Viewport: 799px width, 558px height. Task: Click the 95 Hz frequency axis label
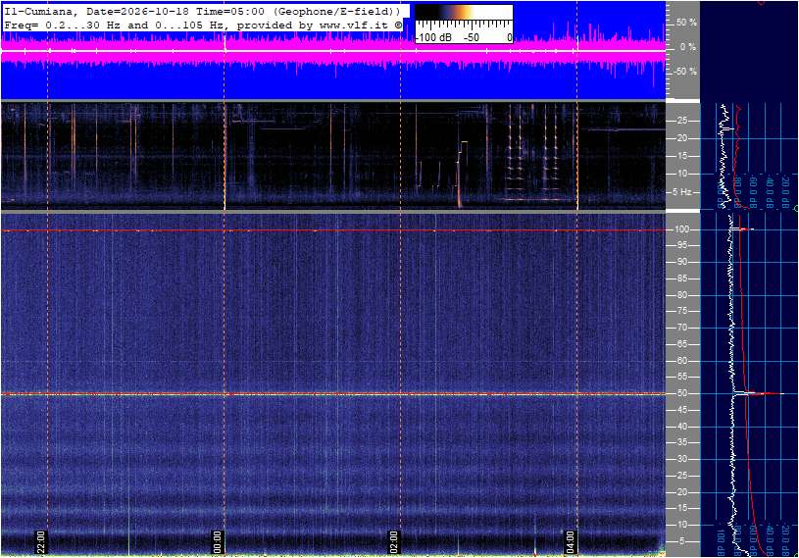click(x=681, y=245)
